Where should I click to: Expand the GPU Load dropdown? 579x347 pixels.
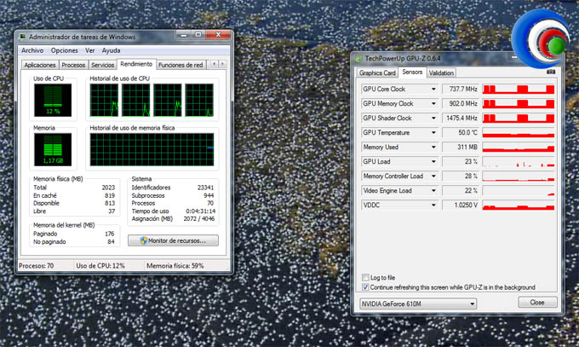point(433,162)
